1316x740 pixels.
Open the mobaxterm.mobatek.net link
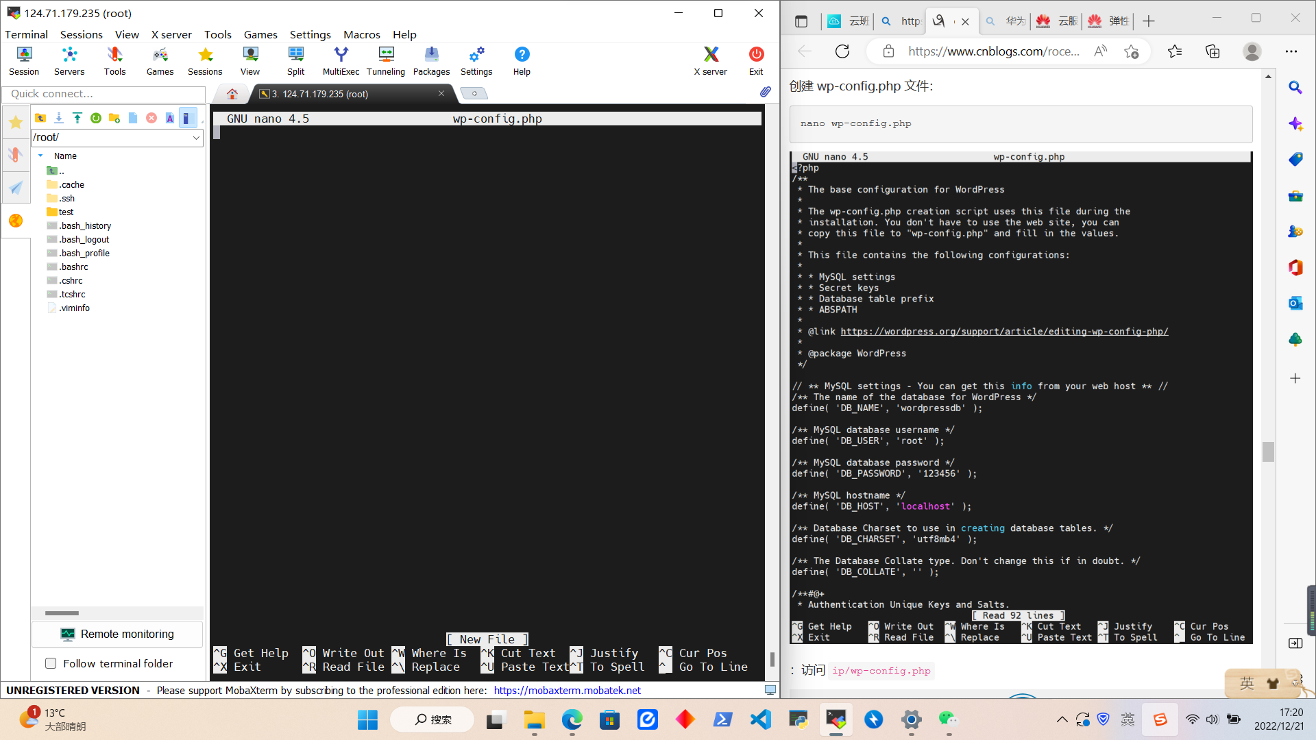pyautogui.click(x=567, y=690)
